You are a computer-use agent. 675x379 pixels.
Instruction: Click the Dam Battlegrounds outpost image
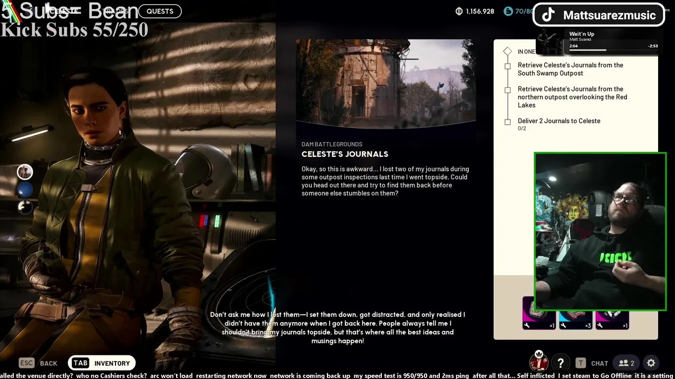[386, 84]
